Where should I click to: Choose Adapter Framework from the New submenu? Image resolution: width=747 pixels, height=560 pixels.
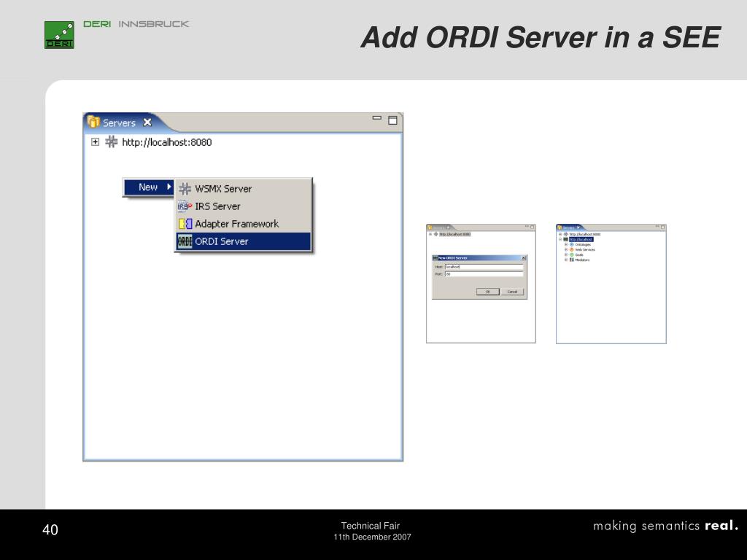pos(244,224)
